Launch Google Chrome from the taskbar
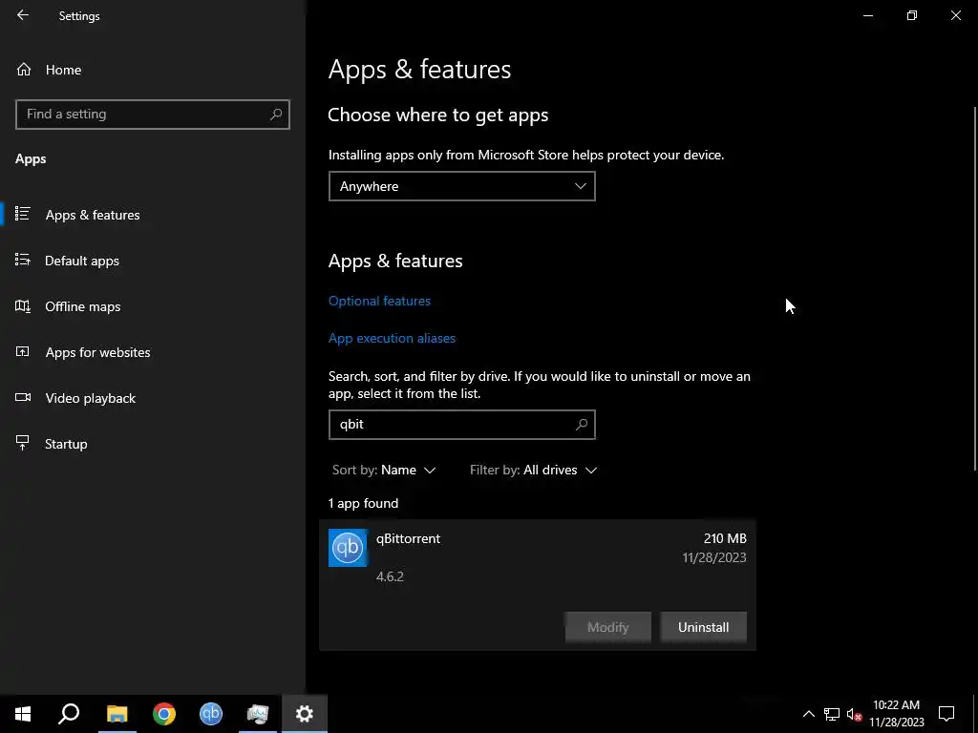 click(164, 714)
